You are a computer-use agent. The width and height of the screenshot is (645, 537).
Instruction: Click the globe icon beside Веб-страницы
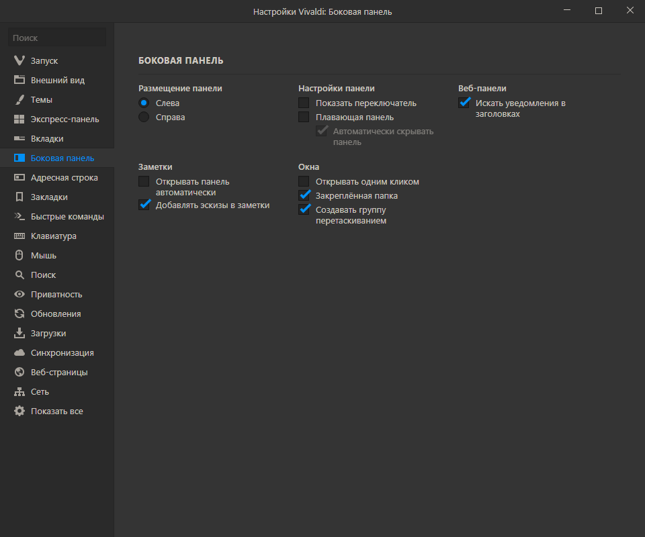(19, 372)
